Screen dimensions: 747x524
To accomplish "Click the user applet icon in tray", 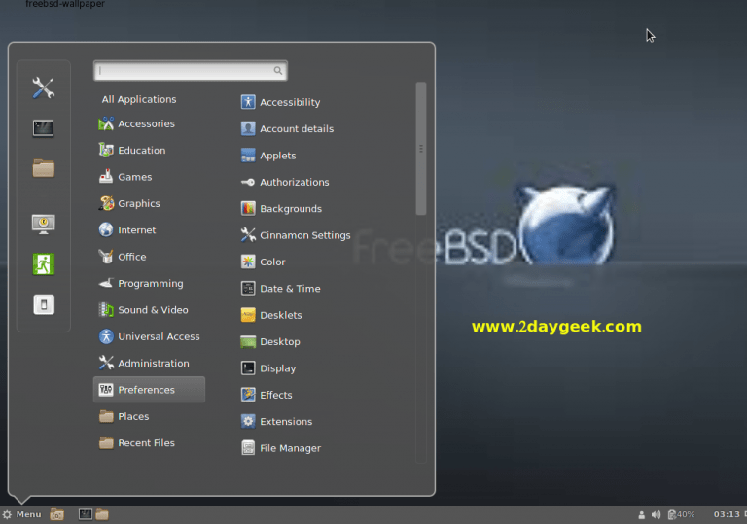I will (641, 514).
